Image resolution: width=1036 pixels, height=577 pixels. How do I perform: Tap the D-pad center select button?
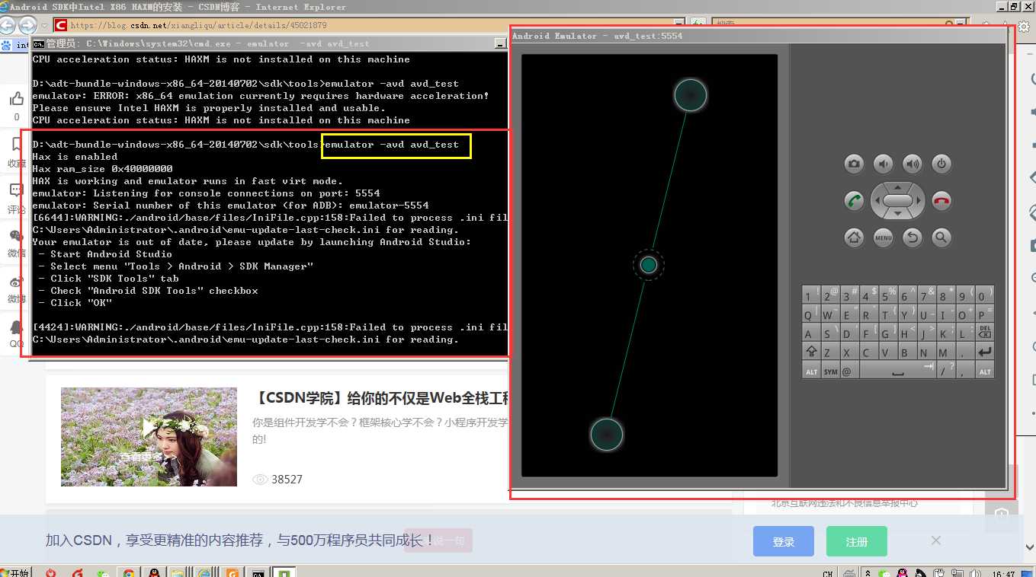[x=898, y=201]
